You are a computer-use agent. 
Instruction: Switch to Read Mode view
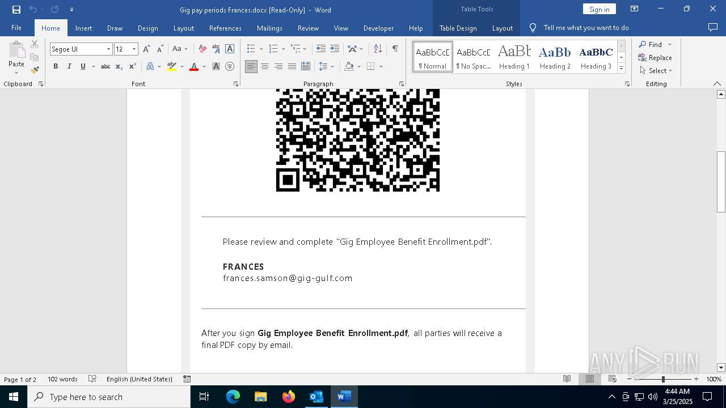pyautogui.click(x=567, y=379)
